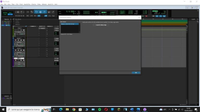The height and width of the screenshot is (112, 200).
Task: Open the AudioSuite menu
Action: coord(27,4)
